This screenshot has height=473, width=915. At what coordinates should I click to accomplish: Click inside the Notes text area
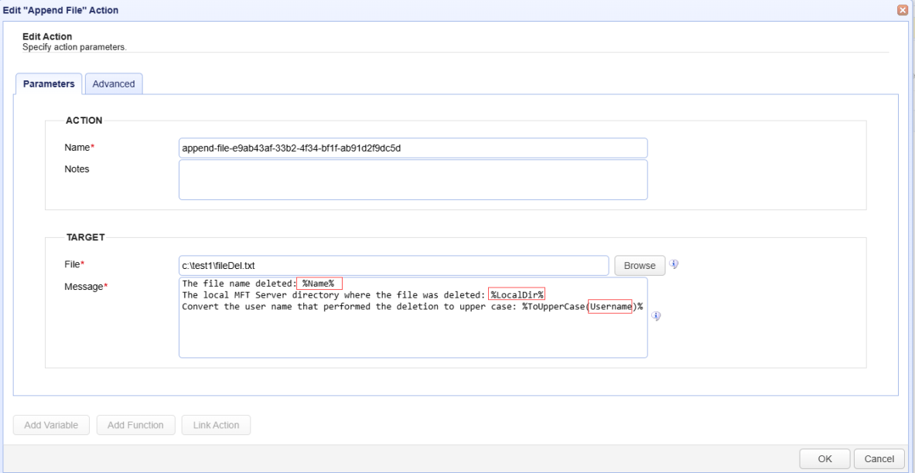[412, 179]
